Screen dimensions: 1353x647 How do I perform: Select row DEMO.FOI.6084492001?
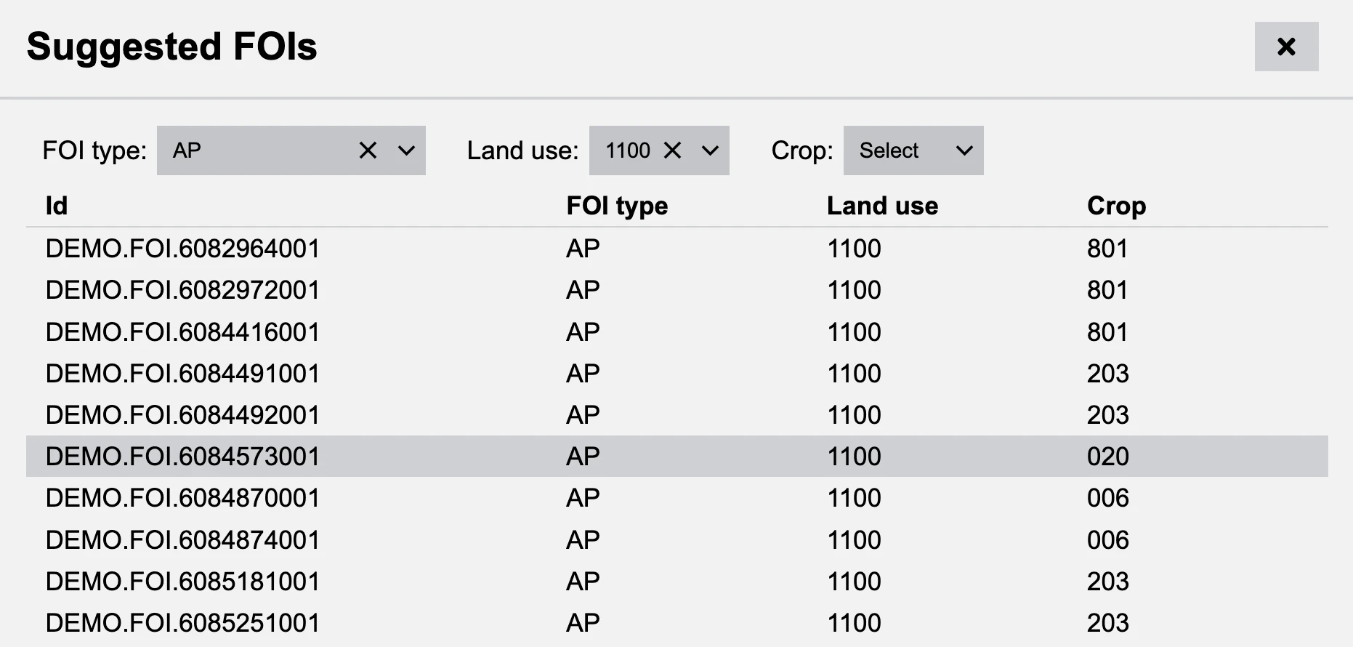(182, 415)
